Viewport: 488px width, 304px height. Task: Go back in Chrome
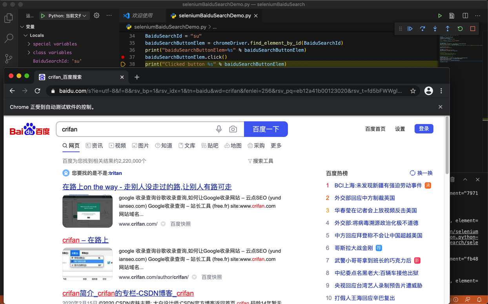click(x=12, y=91)
